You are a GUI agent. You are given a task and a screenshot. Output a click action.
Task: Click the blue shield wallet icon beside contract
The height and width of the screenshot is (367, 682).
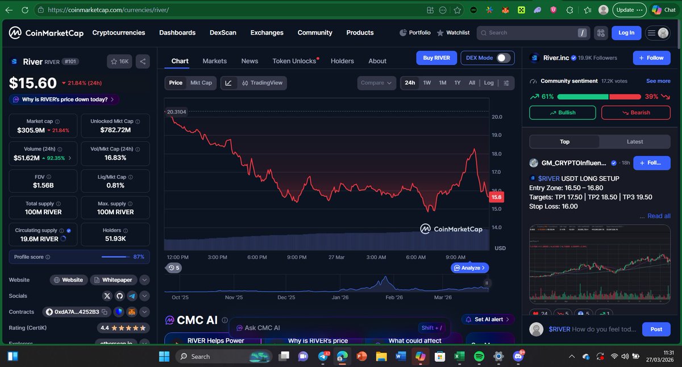(118, 312)
